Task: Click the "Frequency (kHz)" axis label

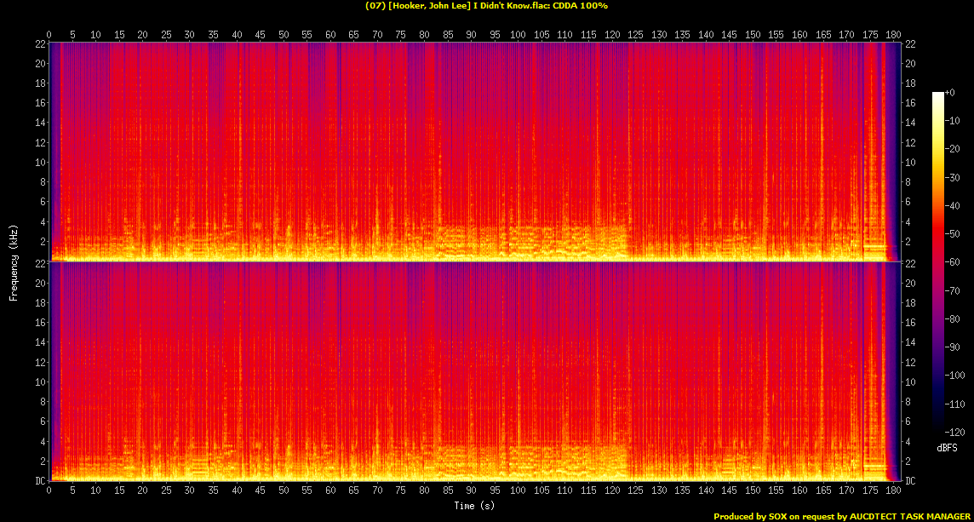Action: [14, 263]
